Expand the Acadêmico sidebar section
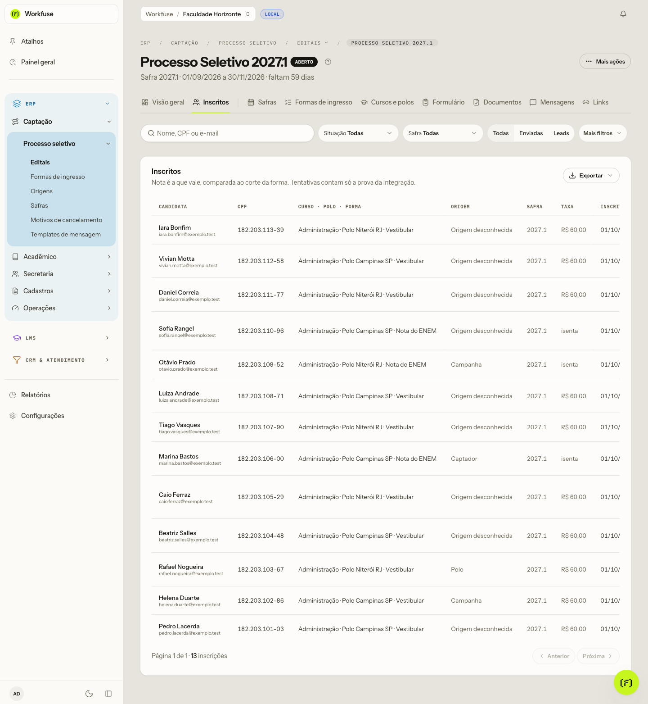Viewport: 648px width, 704px height. click(x=62, y=257)
